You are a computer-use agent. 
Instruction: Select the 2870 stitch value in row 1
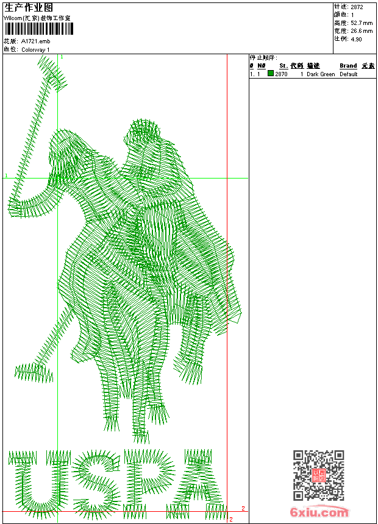coord(281,74)
